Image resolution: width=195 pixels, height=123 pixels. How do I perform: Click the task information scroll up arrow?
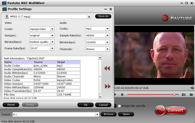[x=100, y=58]
